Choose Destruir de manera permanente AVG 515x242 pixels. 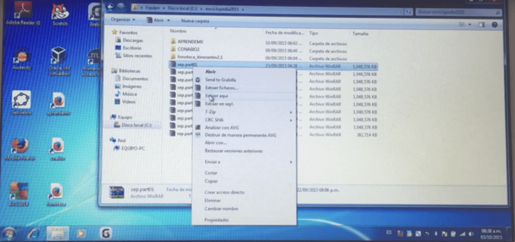coord(240,135)
